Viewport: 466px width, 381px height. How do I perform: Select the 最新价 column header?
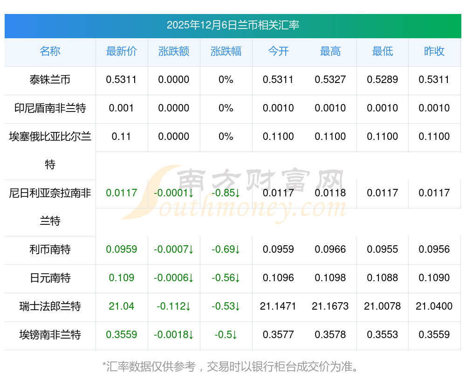(121, 52)
